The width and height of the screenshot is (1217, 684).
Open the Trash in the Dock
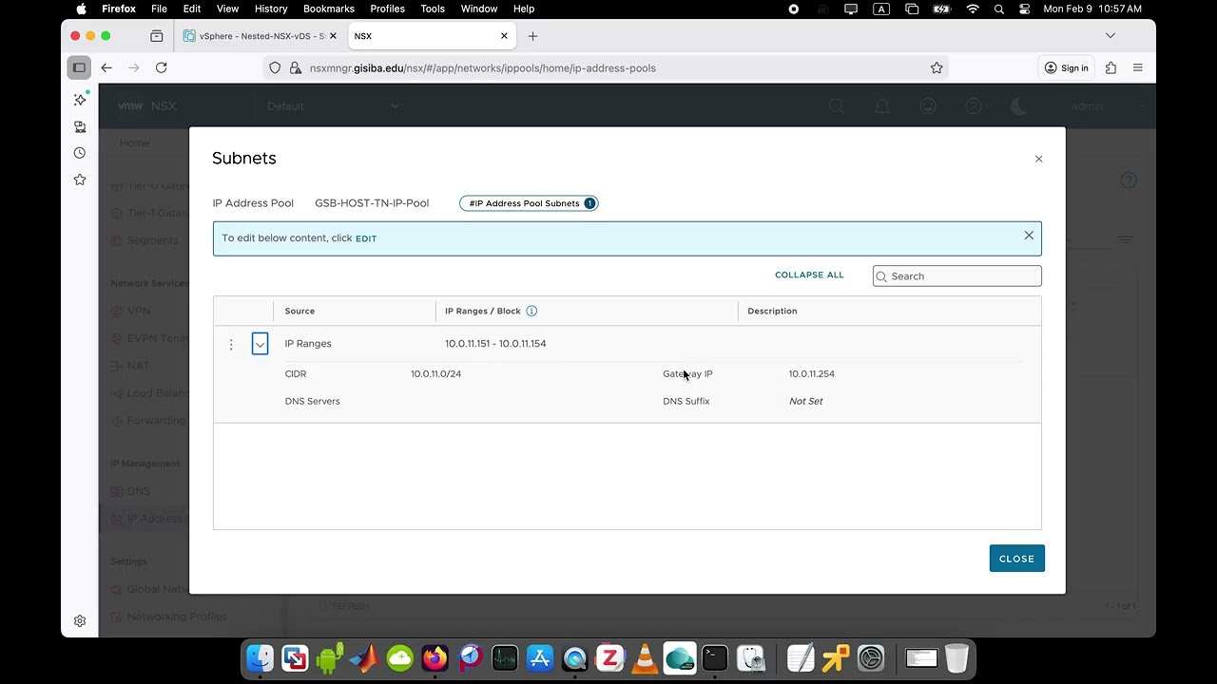[x=957, y=657]
